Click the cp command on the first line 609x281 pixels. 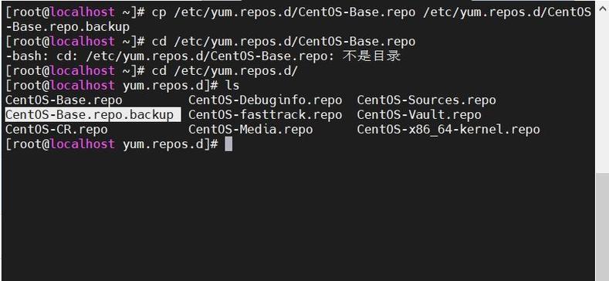(159, 12)
